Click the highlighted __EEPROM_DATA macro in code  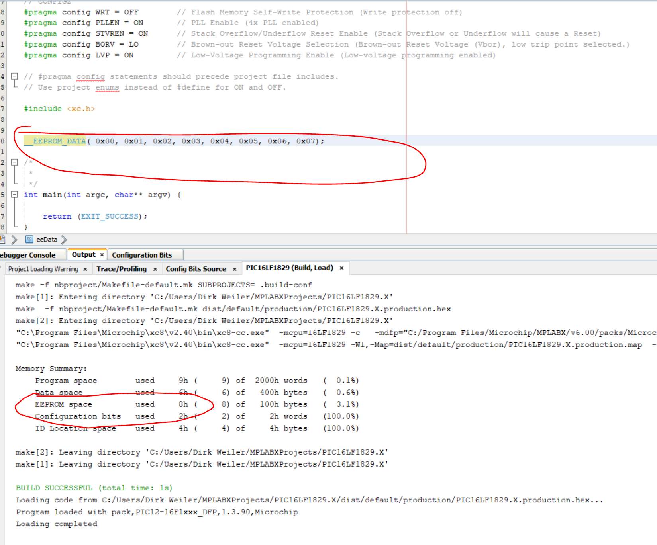click(x=56, y=141)
